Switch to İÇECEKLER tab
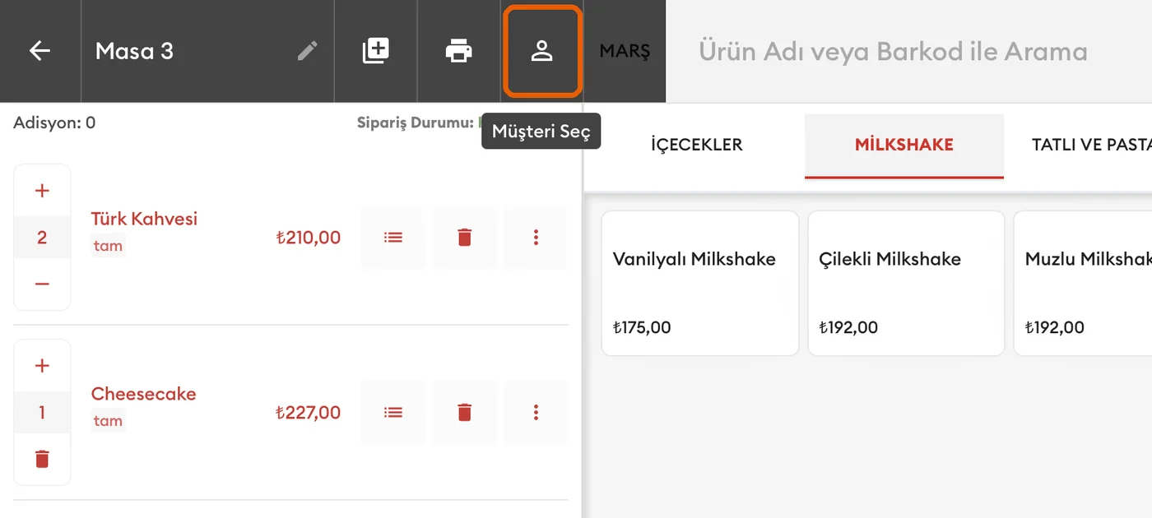Viewport: 1152px width, 518px height. coord(696,145)
